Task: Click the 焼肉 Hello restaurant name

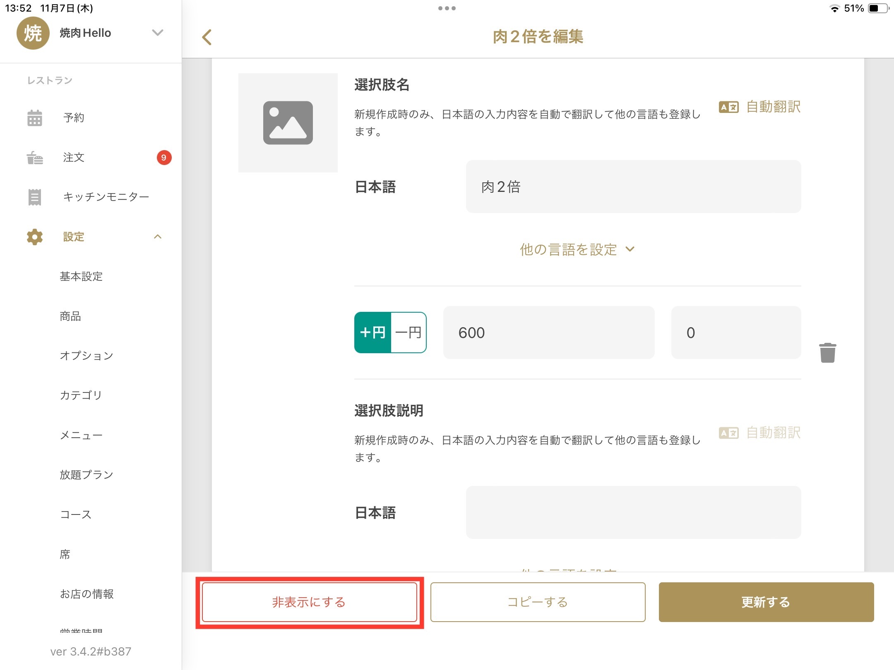Action: click(x=85, y=33)
